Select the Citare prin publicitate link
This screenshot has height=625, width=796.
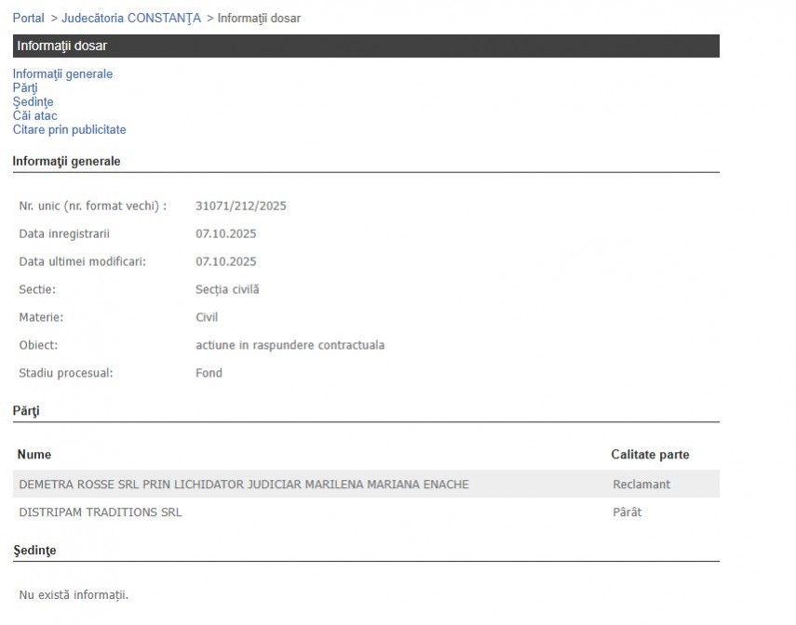pos(69,130)
